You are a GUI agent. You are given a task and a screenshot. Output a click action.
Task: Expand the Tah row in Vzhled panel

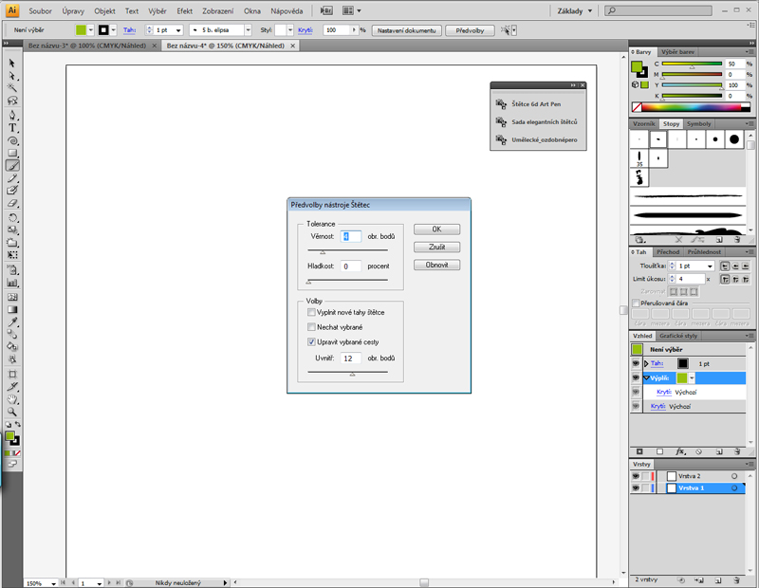[x=646, y=363]
